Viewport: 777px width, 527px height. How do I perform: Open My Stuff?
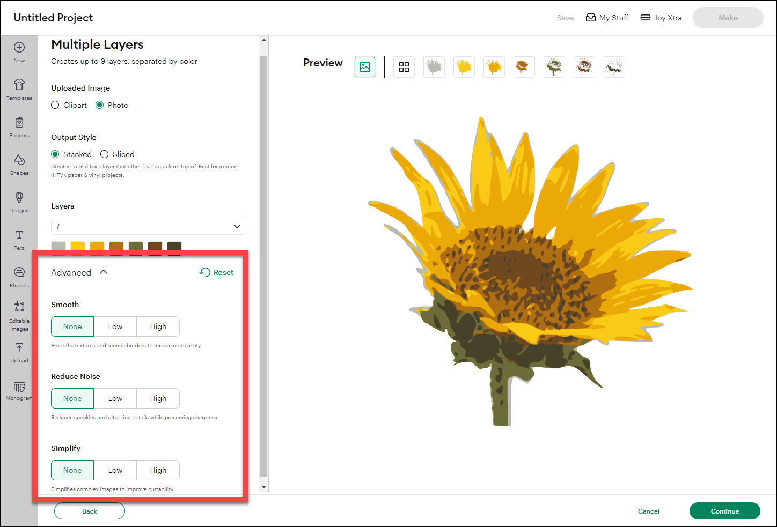[x=607, y=17]
